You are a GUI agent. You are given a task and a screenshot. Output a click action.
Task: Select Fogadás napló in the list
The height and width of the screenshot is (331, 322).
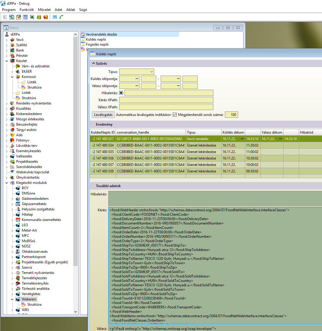pos(97,44)
